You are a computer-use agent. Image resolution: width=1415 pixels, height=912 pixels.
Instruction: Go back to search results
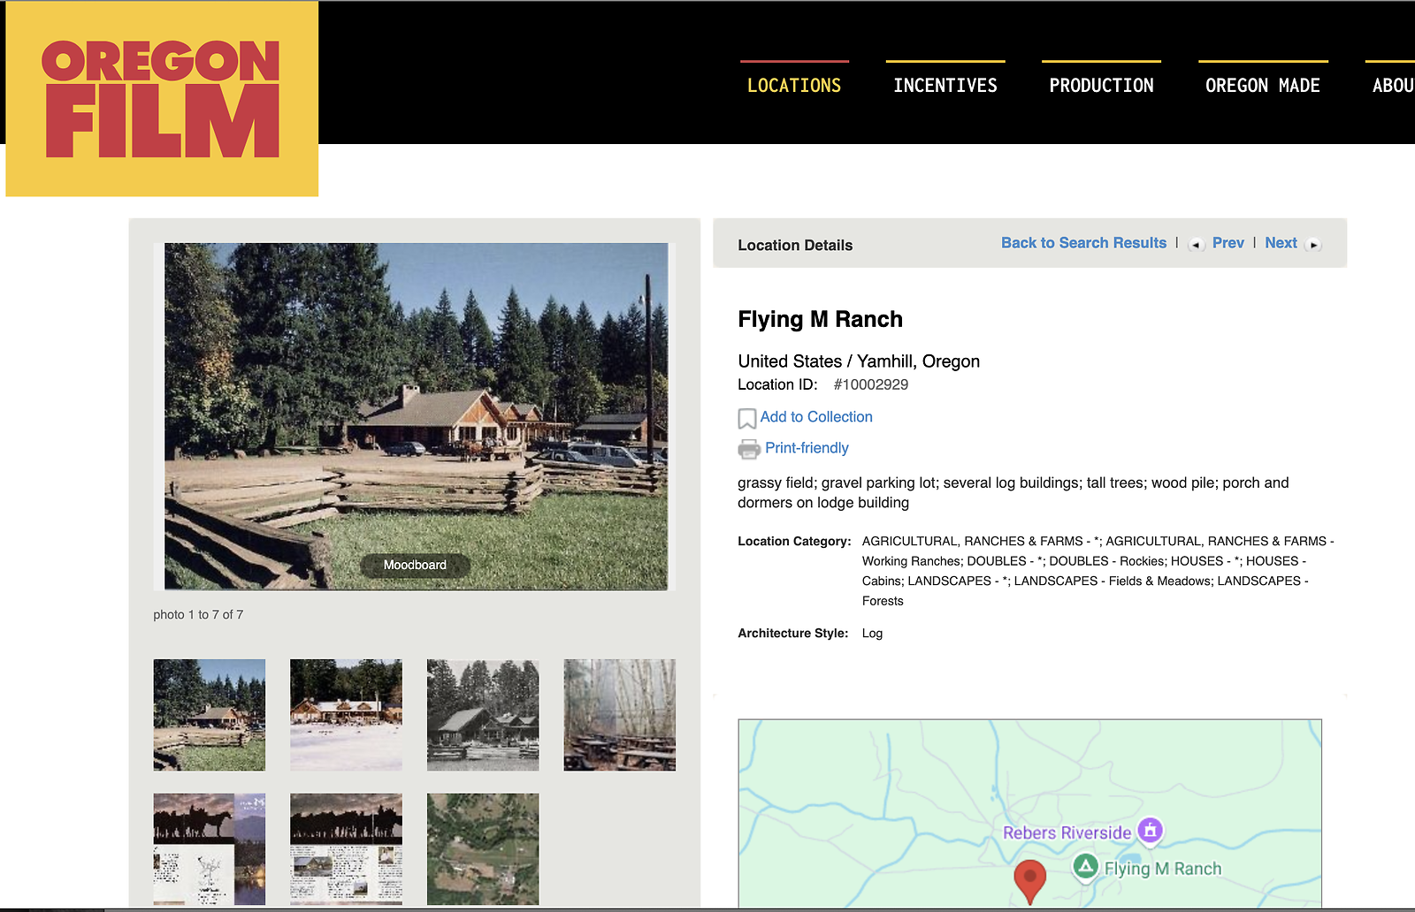click(x=1083, y=243)
